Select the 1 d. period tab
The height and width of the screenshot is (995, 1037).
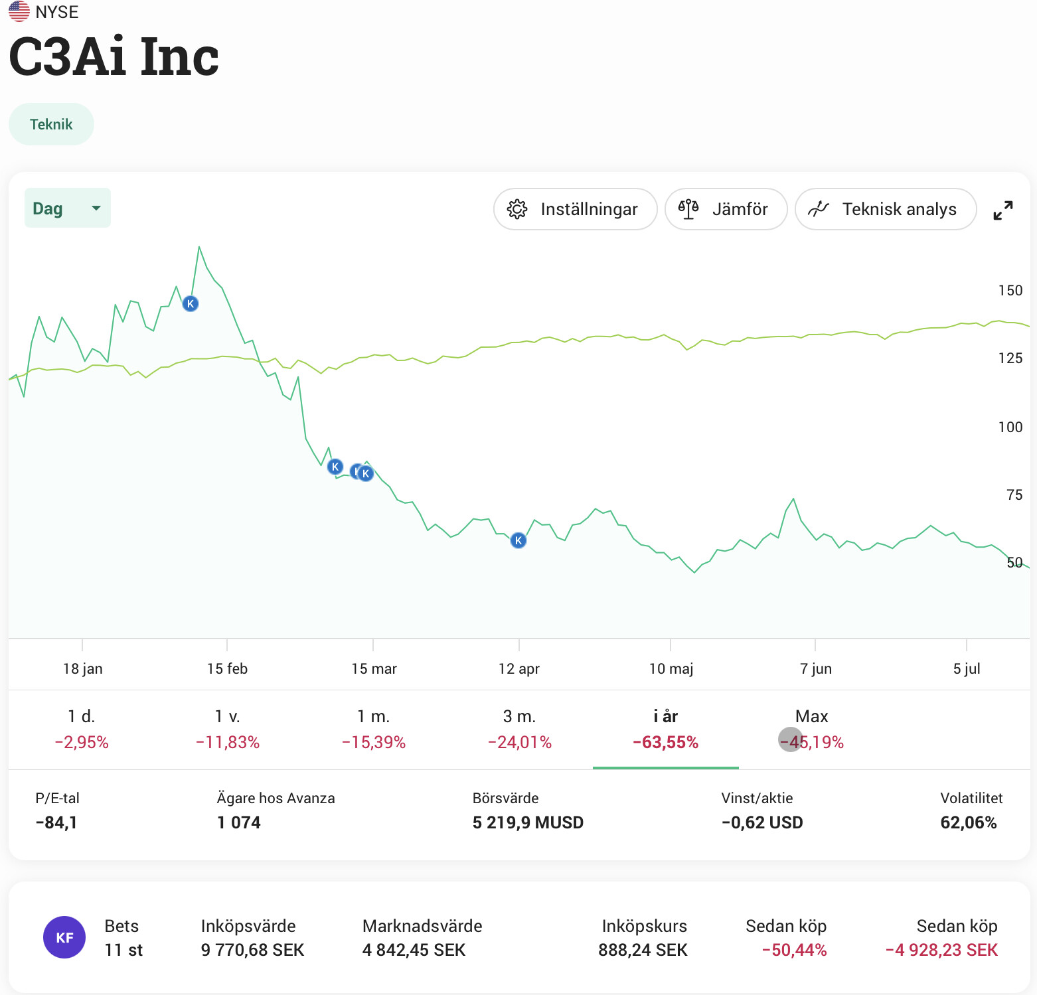tap(82, 729)
